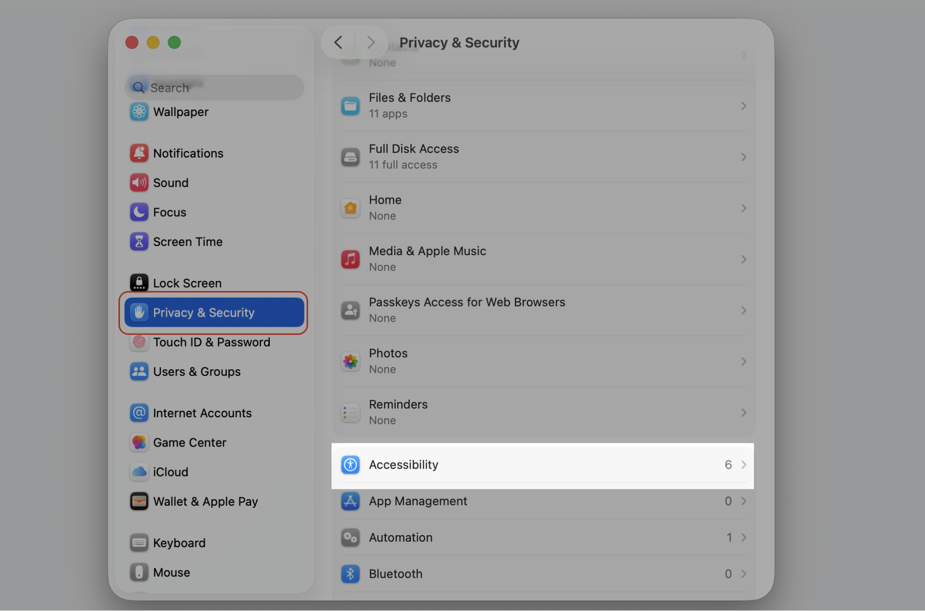Click the iCloud cloud icon
Screen dimensions: 925x611
[139, 472]
